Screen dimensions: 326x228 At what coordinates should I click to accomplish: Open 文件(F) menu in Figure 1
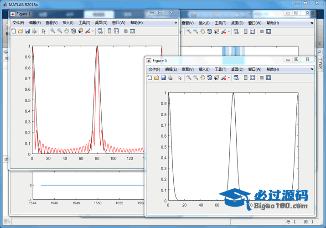point(18,23)
